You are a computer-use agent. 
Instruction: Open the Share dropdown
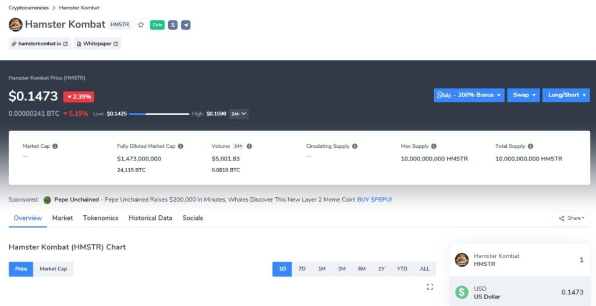pos(571,218)
